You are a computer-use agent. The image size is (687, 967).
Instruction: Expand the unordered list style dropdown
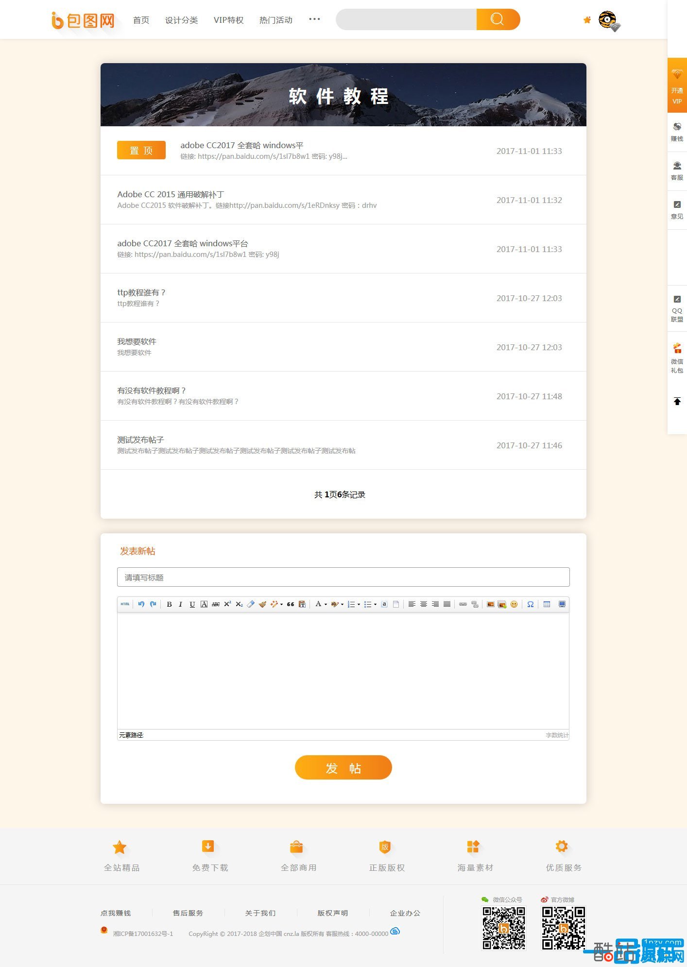[375, 605]
